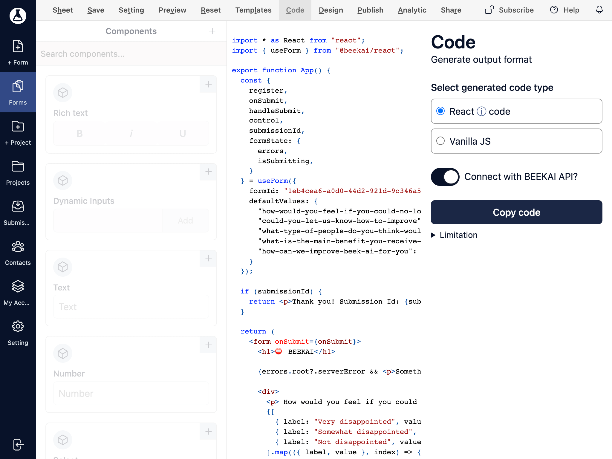612x459 pixels.
Task: Toggle Connect with BEEKAI API switch
Action: coord(445,177)
